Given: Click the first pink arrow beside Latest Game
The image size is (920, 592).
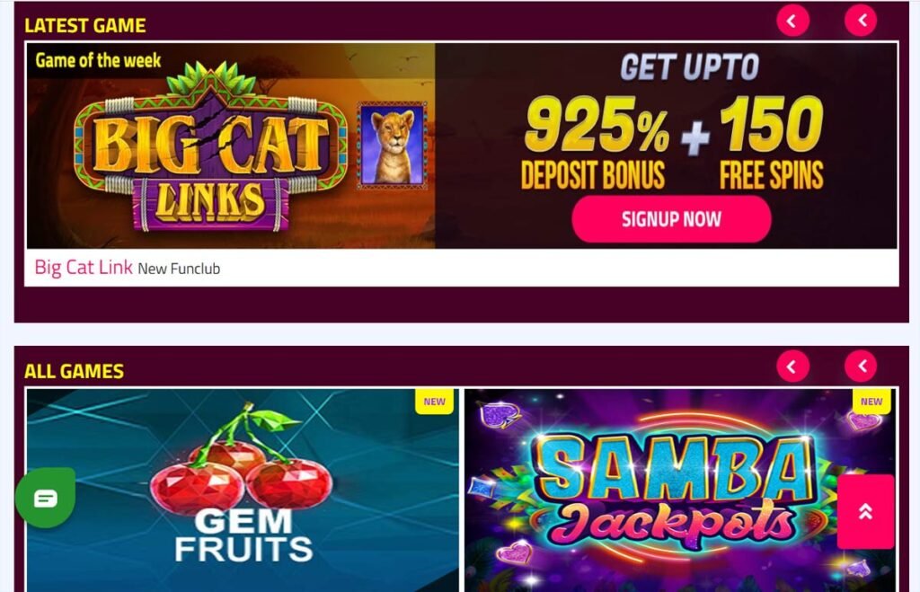Looking at the screenshot, I should click(x=792, y=21).
